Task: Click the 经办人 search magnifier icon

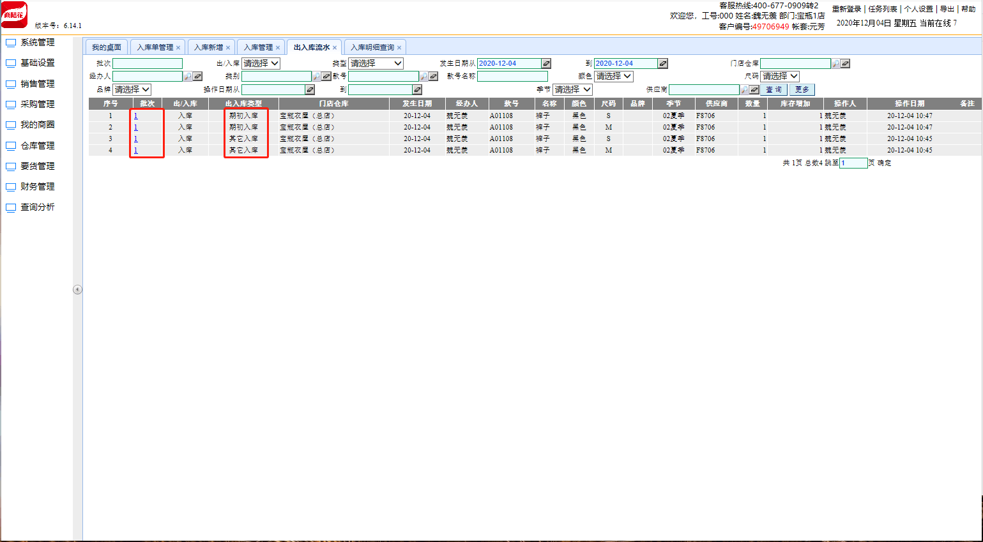Action: click(x=188, y=77)
